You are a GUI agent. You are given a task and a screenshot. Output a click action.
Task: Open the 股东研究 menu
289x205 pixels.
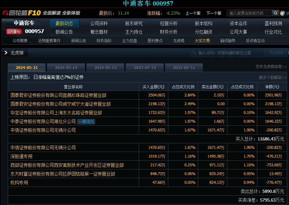click(134, 23)
